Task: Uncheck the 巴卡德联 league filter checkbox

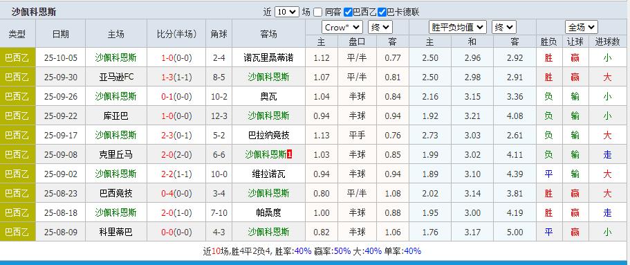Action: pyautogui.click(x=382, y=12)
